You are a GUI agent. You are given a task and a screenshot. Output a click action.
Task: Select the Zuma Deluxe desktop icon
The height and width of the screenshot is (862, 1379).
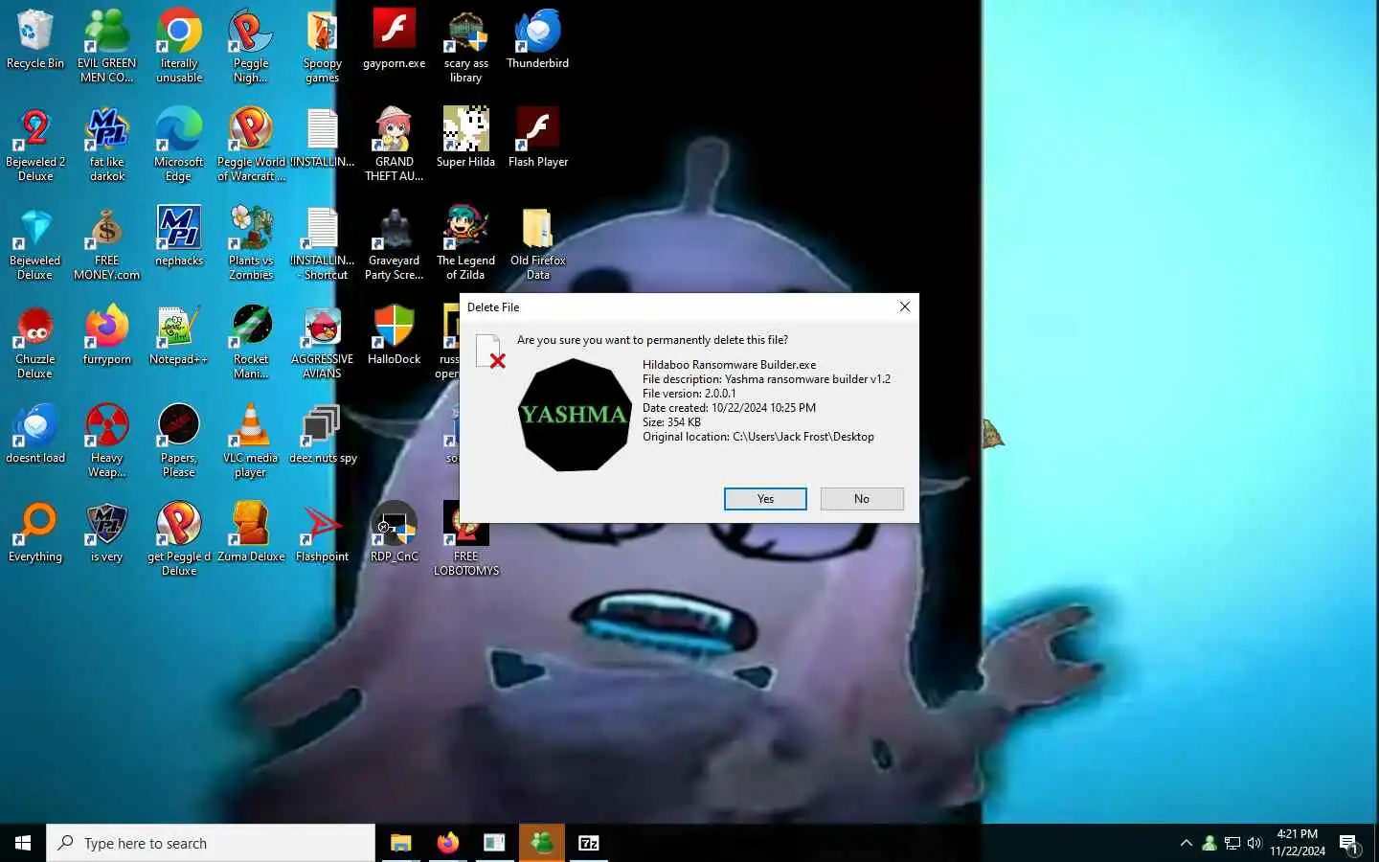tap(251, 533)
